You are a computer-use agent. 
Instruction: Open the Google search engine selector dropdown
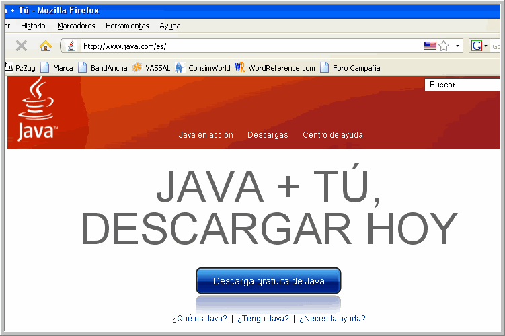pyautogui.click(x=479, y=46)
